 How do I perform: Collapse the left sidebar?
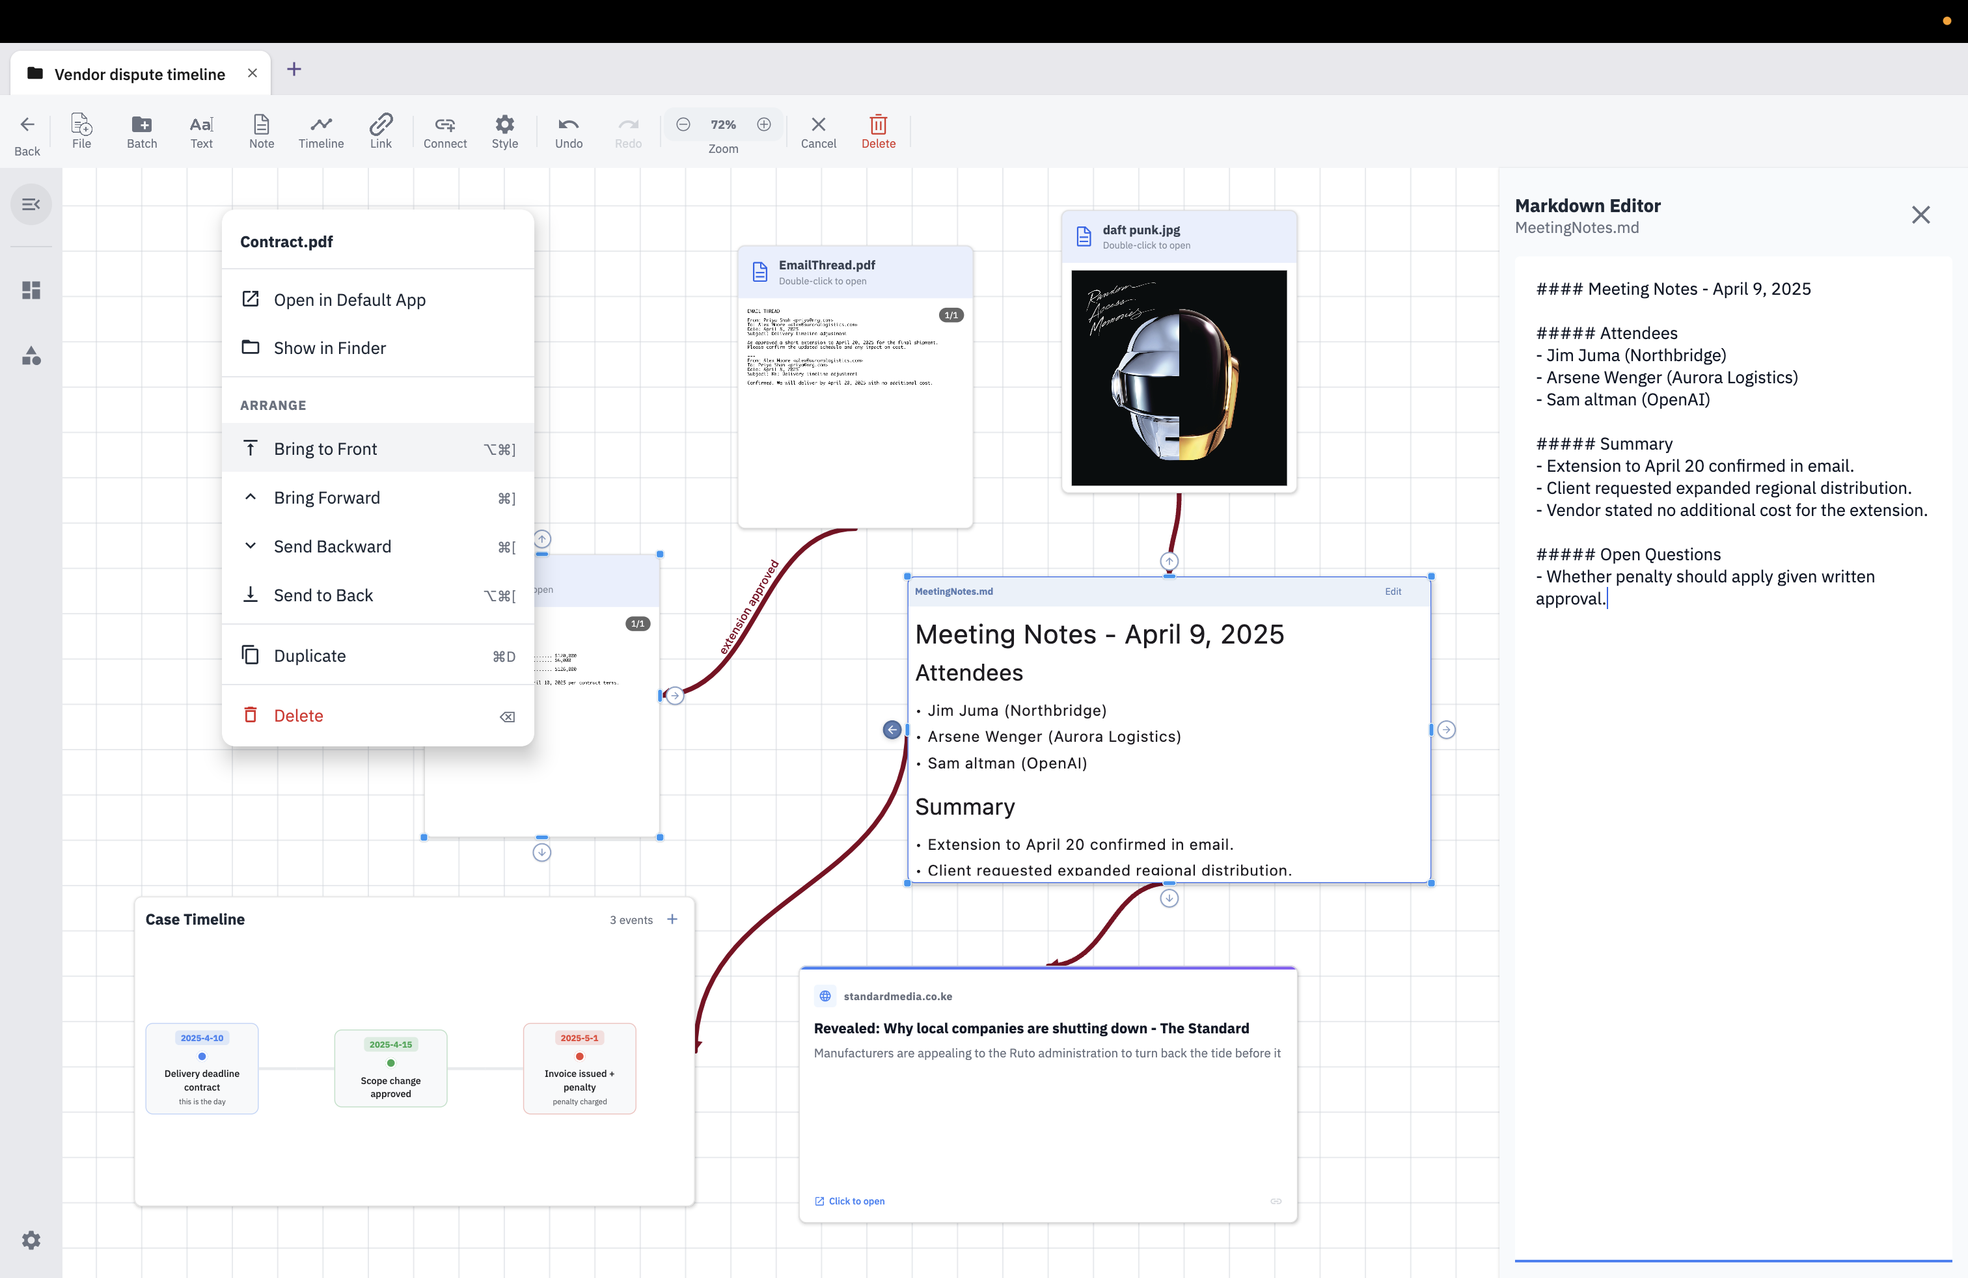[31, 204]
